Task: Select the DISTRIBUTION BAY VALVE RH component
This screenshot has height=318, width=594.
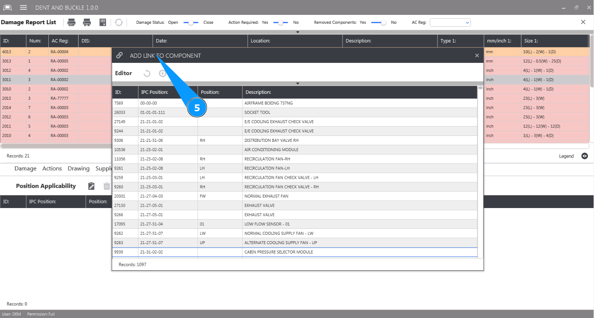Action: tap(295, 141)
